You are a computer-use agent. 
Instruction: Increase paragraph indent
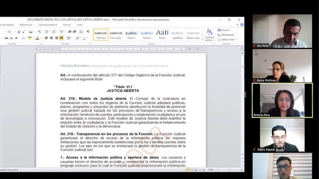[74, 32]
